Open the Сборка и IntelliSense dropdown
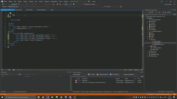This screenshot has height=99, width=177. [130, 75]
